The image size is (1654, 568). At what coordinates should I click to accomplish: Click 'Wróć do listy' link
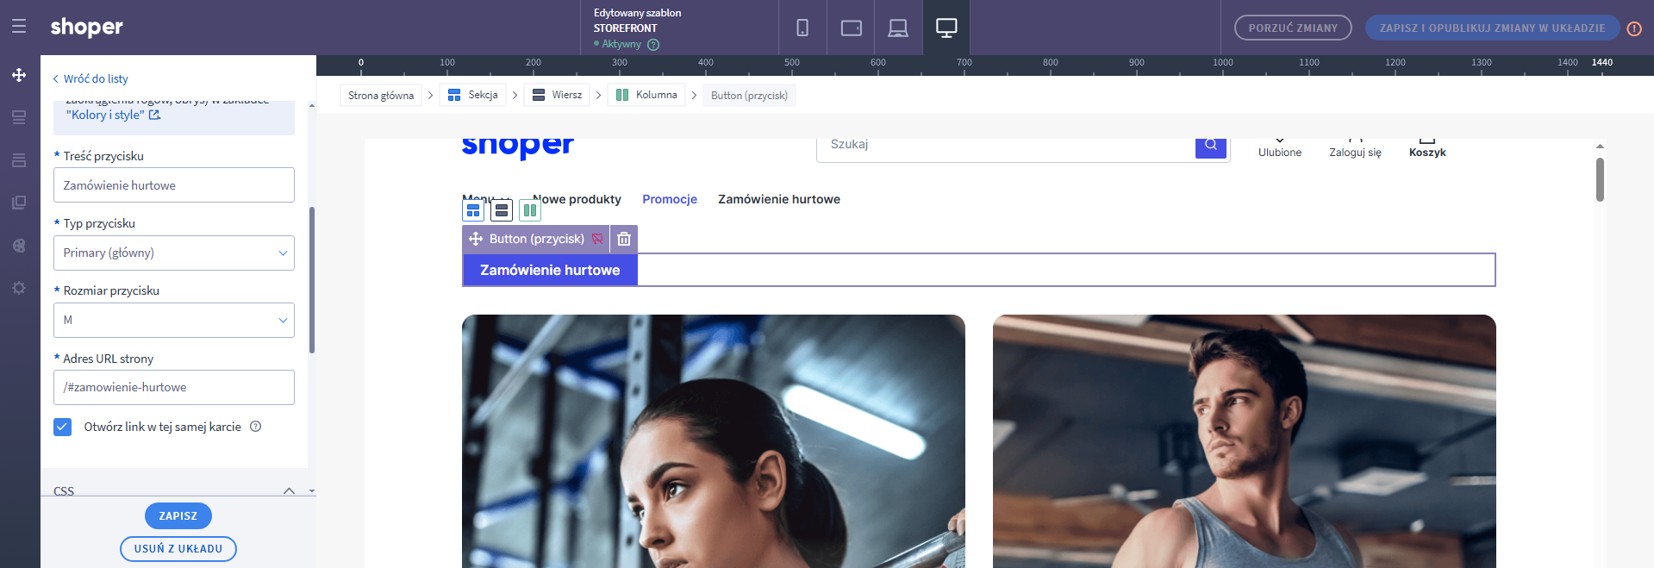pyautogui.click(x=91, y=78)
